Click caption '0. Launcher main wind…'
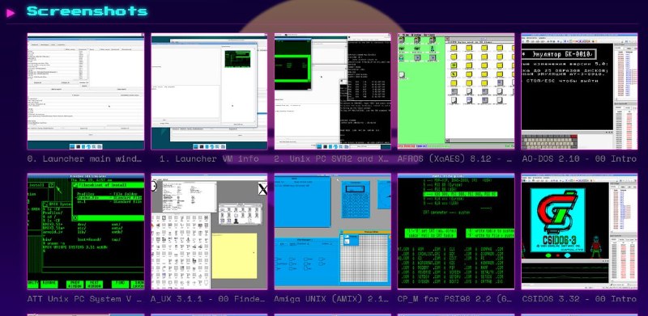This screenshot has width=648, height=316. click(x=85, y=159)
